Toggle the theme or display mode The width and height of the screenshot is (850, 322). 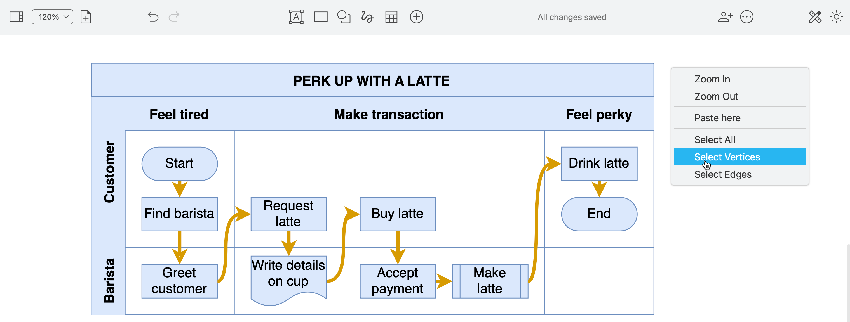[837, 17]
